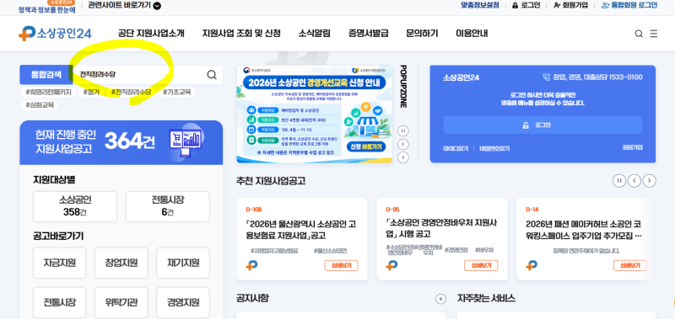Viewport: 675px width, 319px height.
Task: Select 전통시장 6건 category
Action: pos(167,206)
